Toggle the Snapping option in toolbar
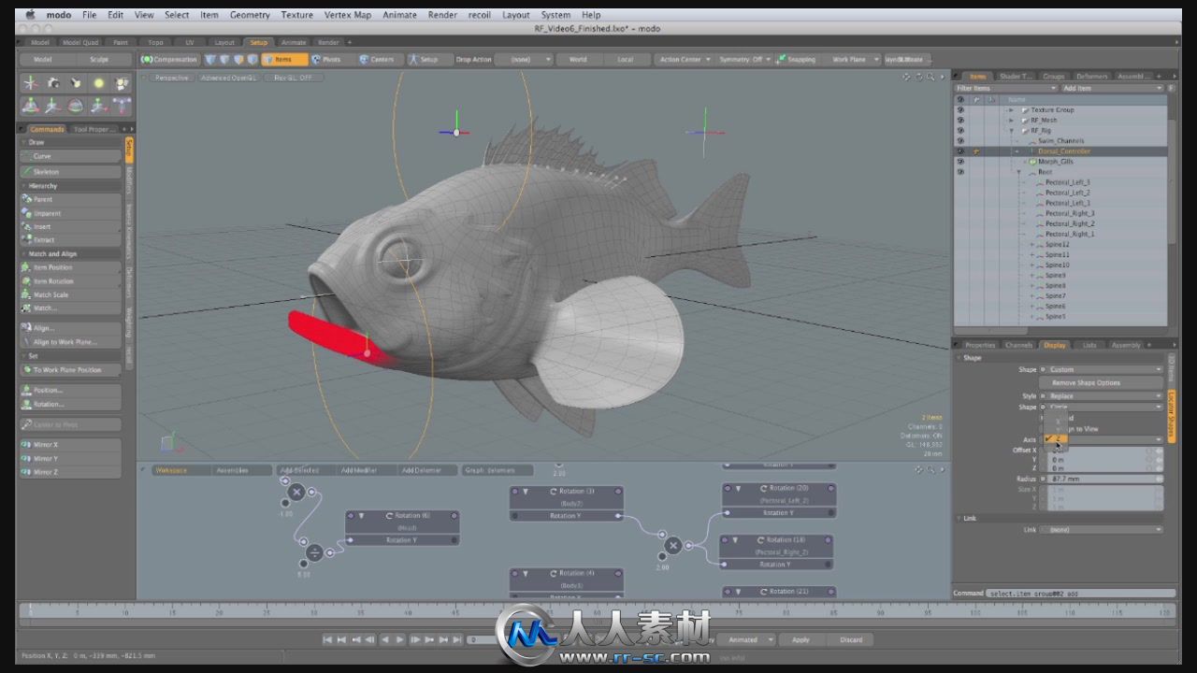This screenshot has width=1197, height=673. (797, 59)
